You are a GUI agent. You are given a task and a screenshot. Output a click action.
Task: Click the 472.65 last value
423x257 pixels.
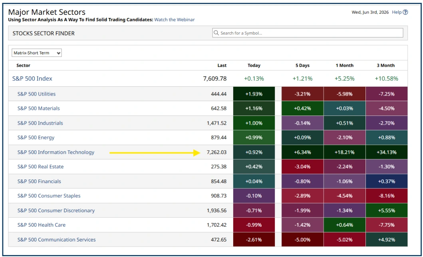218,240
